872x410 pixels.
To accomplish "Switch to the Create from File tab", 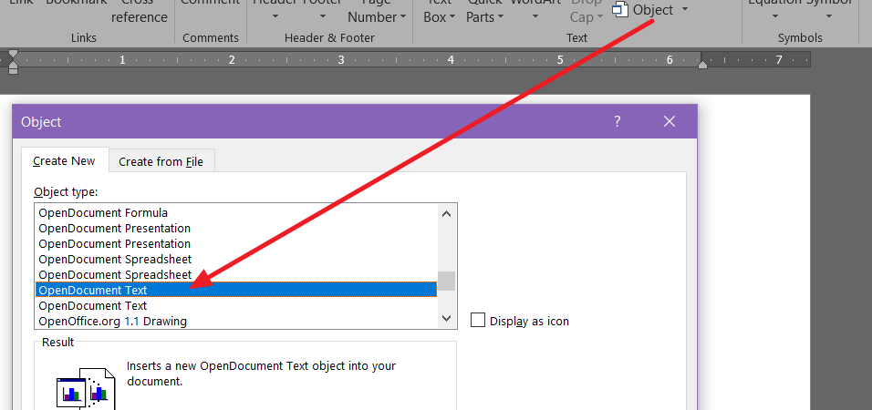I will 161,161.
